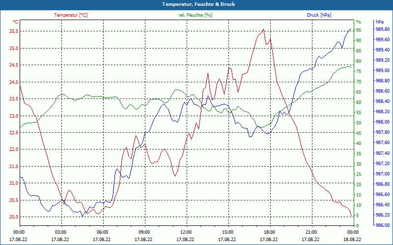Click the '21,5' temperature axis value
The image size is (393, 245).
14,166
